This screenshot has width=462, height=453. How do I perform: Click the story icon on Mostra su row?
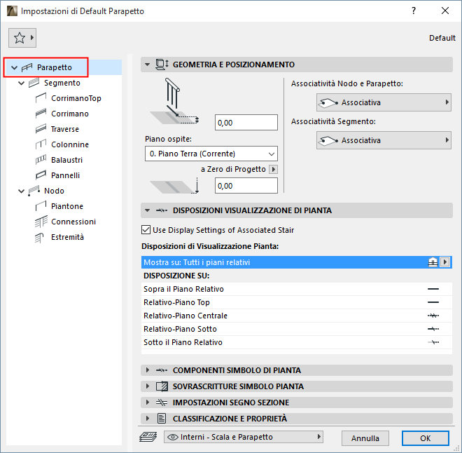(x=433, y=262)
